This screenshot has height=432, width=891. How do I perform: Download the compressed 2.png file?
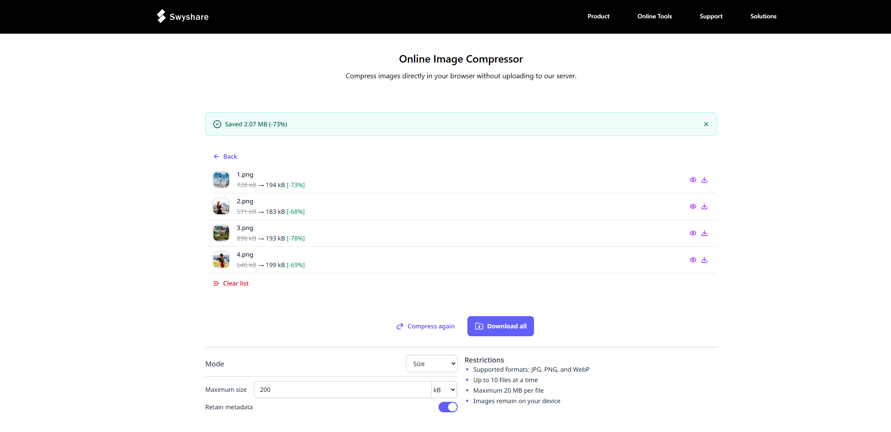point(704,206)
